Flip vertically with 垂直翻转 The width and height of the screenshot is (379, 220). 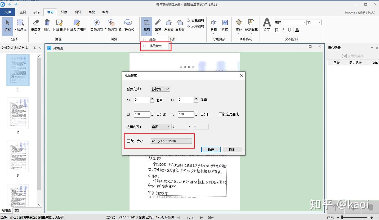pos(196,20)
